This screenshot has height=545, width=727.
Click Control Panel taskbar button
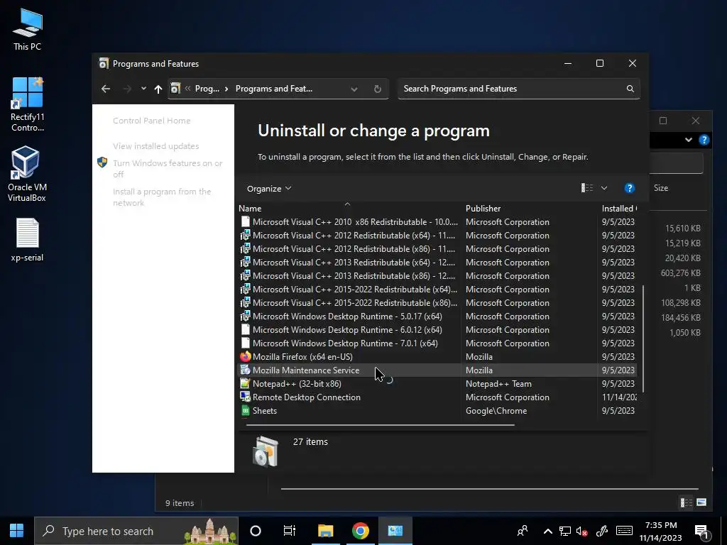(x=395, y=531)
